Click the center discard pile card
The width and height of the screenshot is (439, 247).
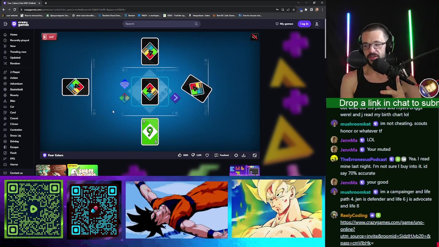[x=150, y=92]
